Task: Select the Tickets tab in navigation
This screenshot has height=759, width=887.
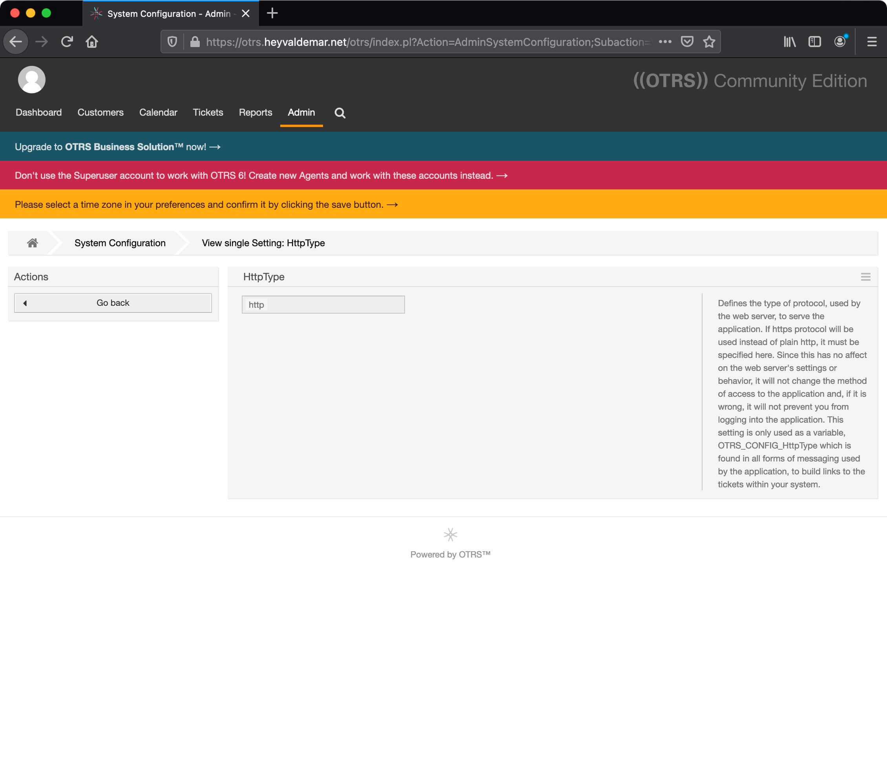Action: click(206, 112)
